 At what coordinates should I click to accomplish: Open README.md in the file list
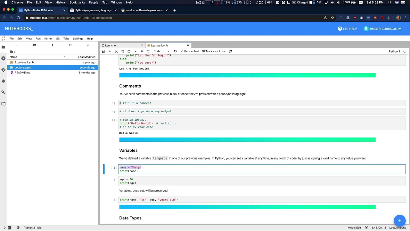click(x=53, y=73)
